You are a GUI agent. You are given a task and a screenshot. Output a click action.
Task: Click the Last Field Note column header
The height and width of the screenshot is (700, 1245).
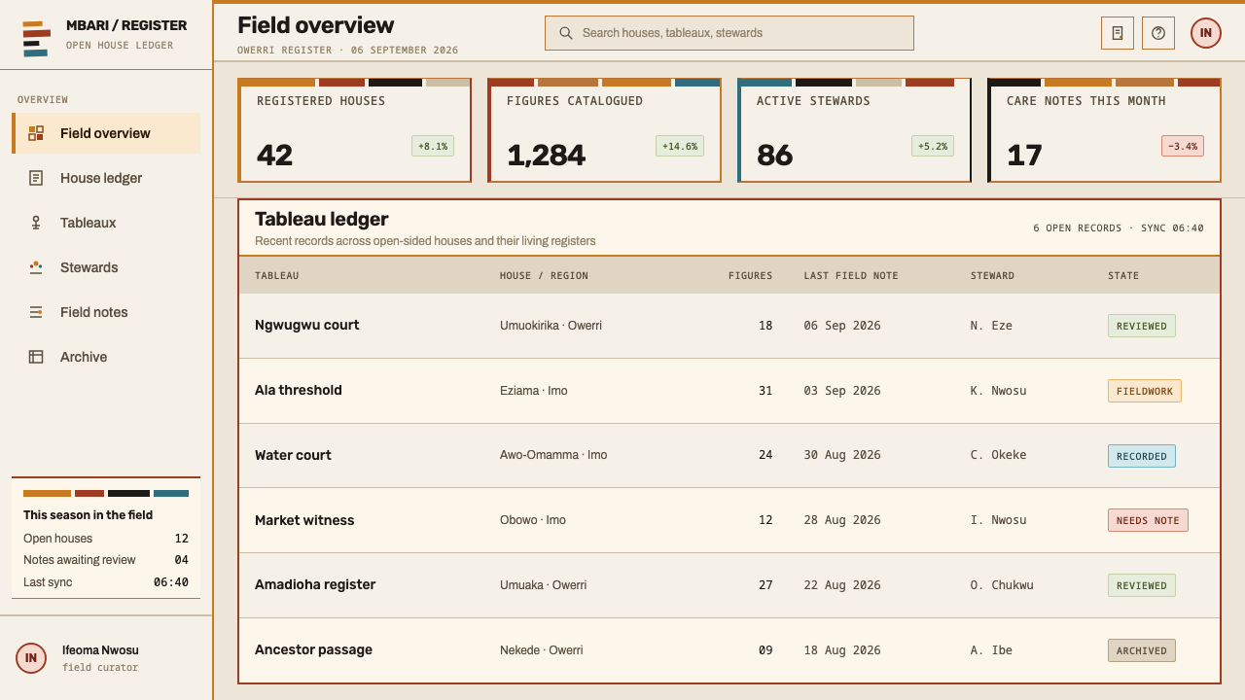click(851, 276)
